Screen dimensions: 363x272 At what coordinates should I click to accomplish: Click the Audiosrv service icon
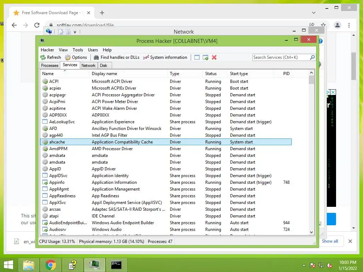[x=45, y=229]
